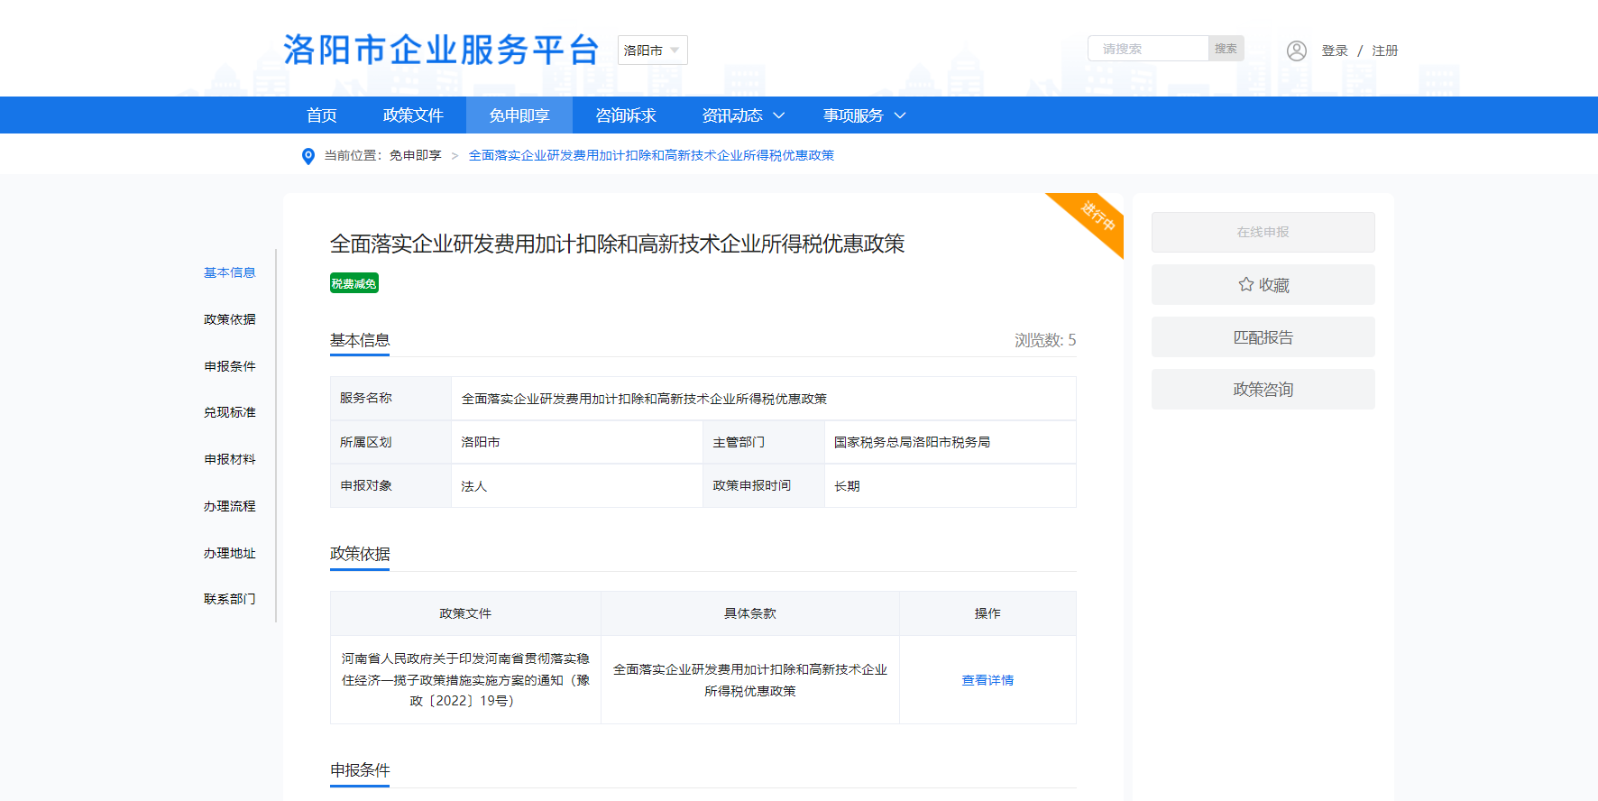
Task: Open the 洛阳市 city dropdown
Action: [x=652, y=51]
